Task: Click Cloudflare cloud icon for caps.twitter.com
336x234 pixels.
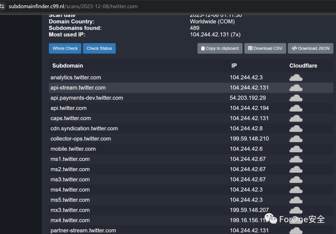Action: click(296, 118)
